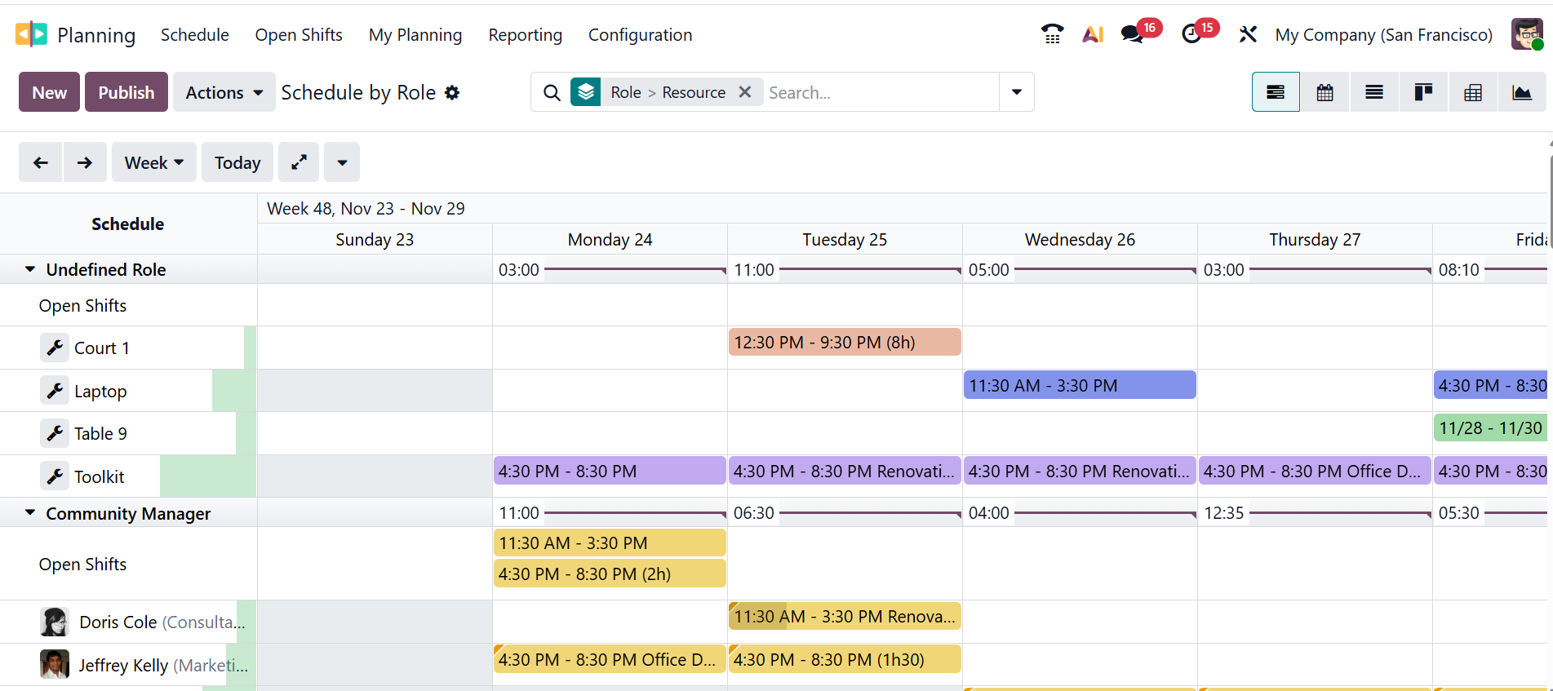This screenshot has height=691, width=1553.
Task: Collapse the Undefined Role group
Action: [x=30, y=269]
